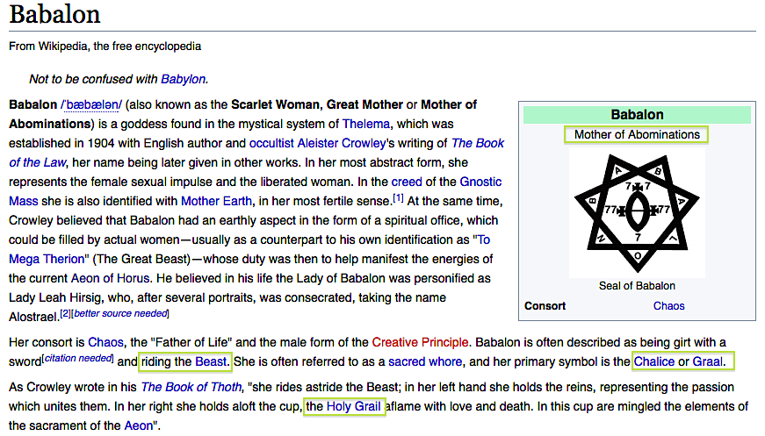
Task: Open the Creative Principle red link
Action: (421, 341)
